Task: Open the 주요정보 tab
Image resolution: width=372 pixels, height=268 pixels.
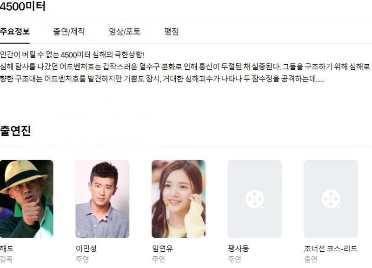Action: coord(15,32)
